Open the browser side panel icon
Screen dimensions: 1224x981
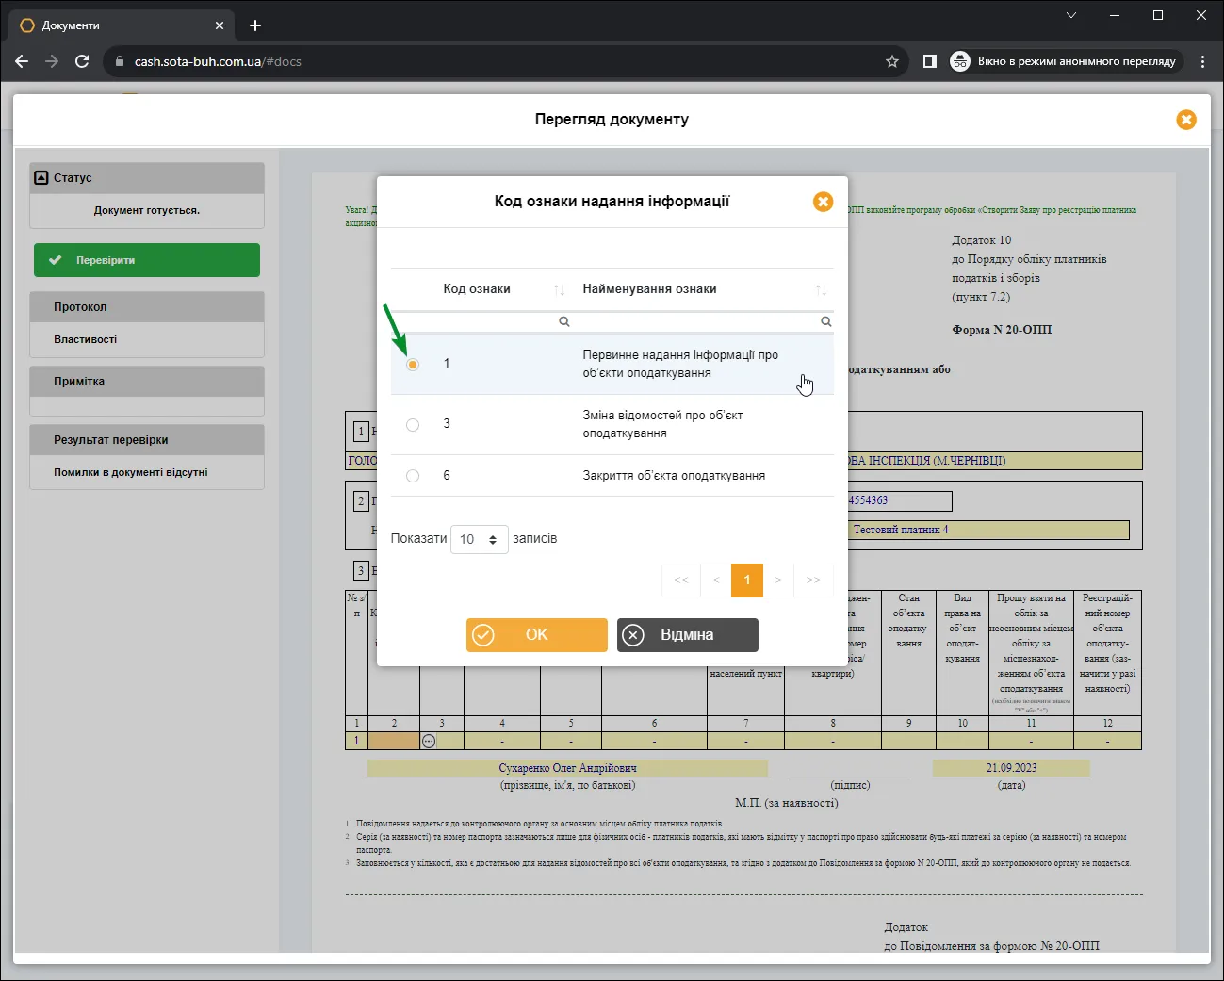930,61
